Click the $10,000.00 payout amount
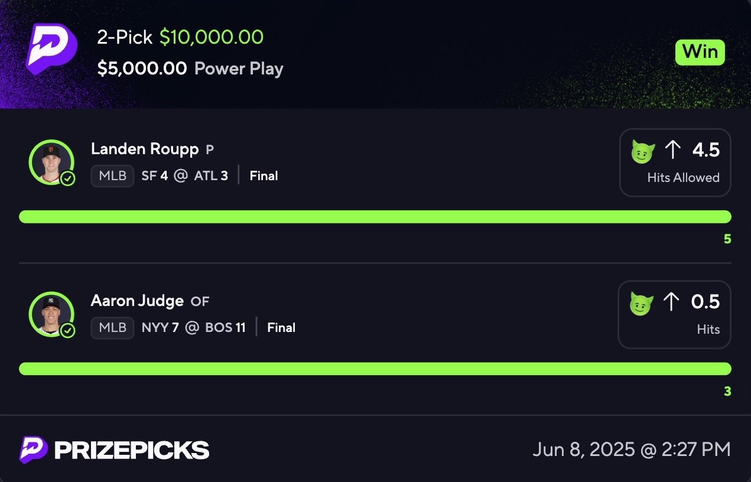Viewport: 751px width, 482px height. [212, 37]
